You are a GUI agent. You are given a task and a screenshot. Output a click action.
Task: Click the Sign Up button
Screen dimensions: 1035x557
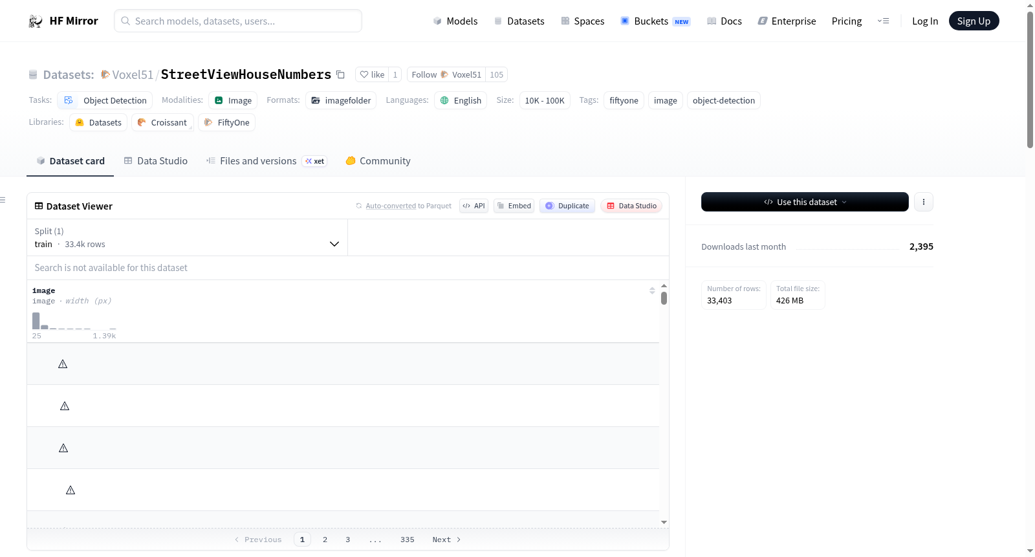tap(974, 21)
